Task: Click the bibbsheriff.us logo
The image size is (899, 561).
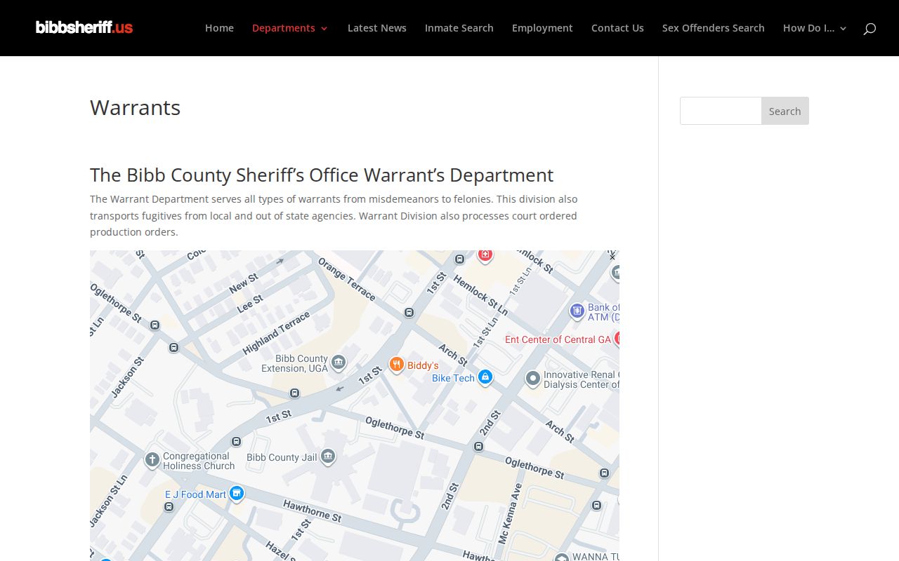Action: pyautogui.click(x=84, y=27)
